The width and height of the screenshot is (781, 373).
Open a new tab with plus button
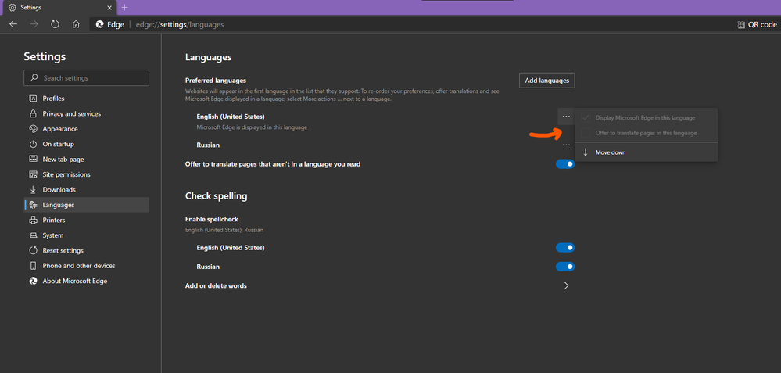click(124, 8)
